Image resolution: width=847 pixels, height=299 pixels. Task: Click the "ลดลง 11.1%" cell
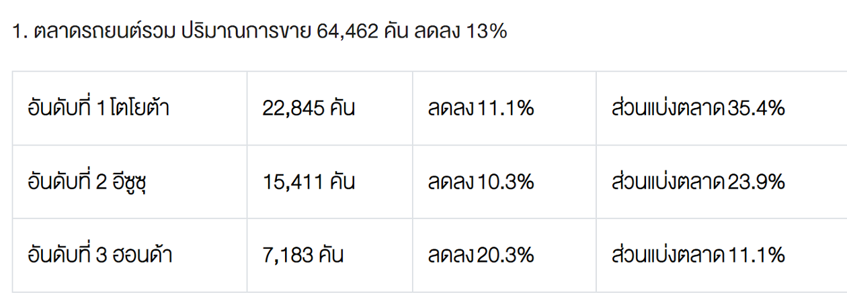click(x=481, y=108)
